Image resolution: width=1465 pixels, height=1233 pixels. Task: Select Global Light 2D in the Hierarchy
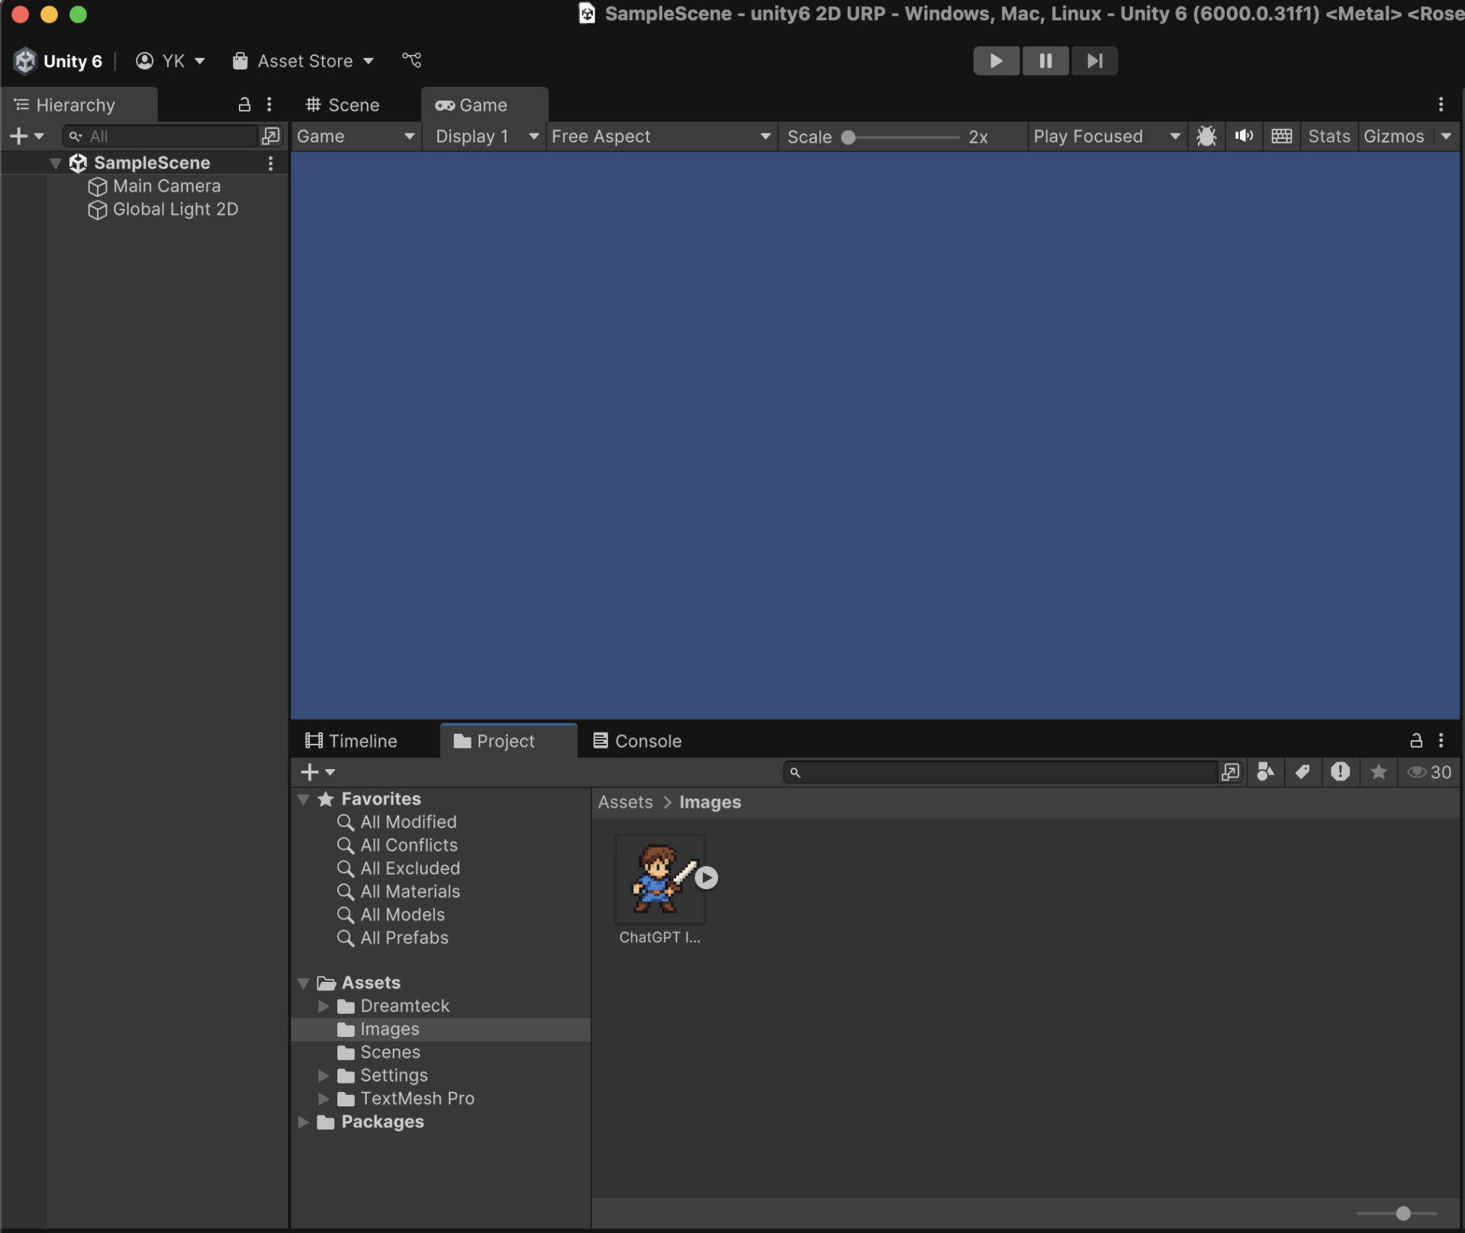tap(175, 209)
